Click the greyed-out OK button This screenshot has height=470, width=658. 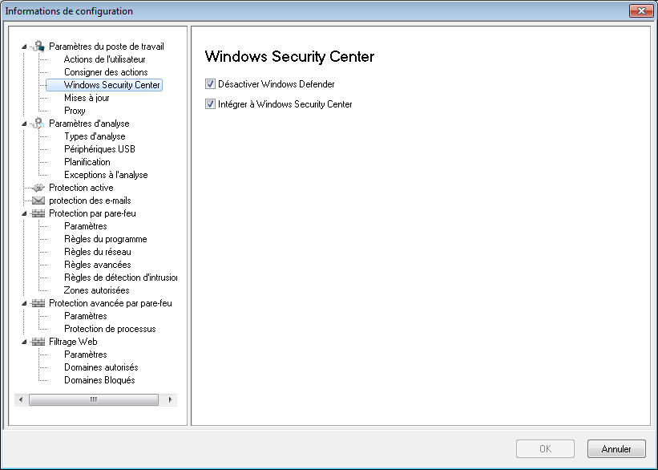coord(545,449)
